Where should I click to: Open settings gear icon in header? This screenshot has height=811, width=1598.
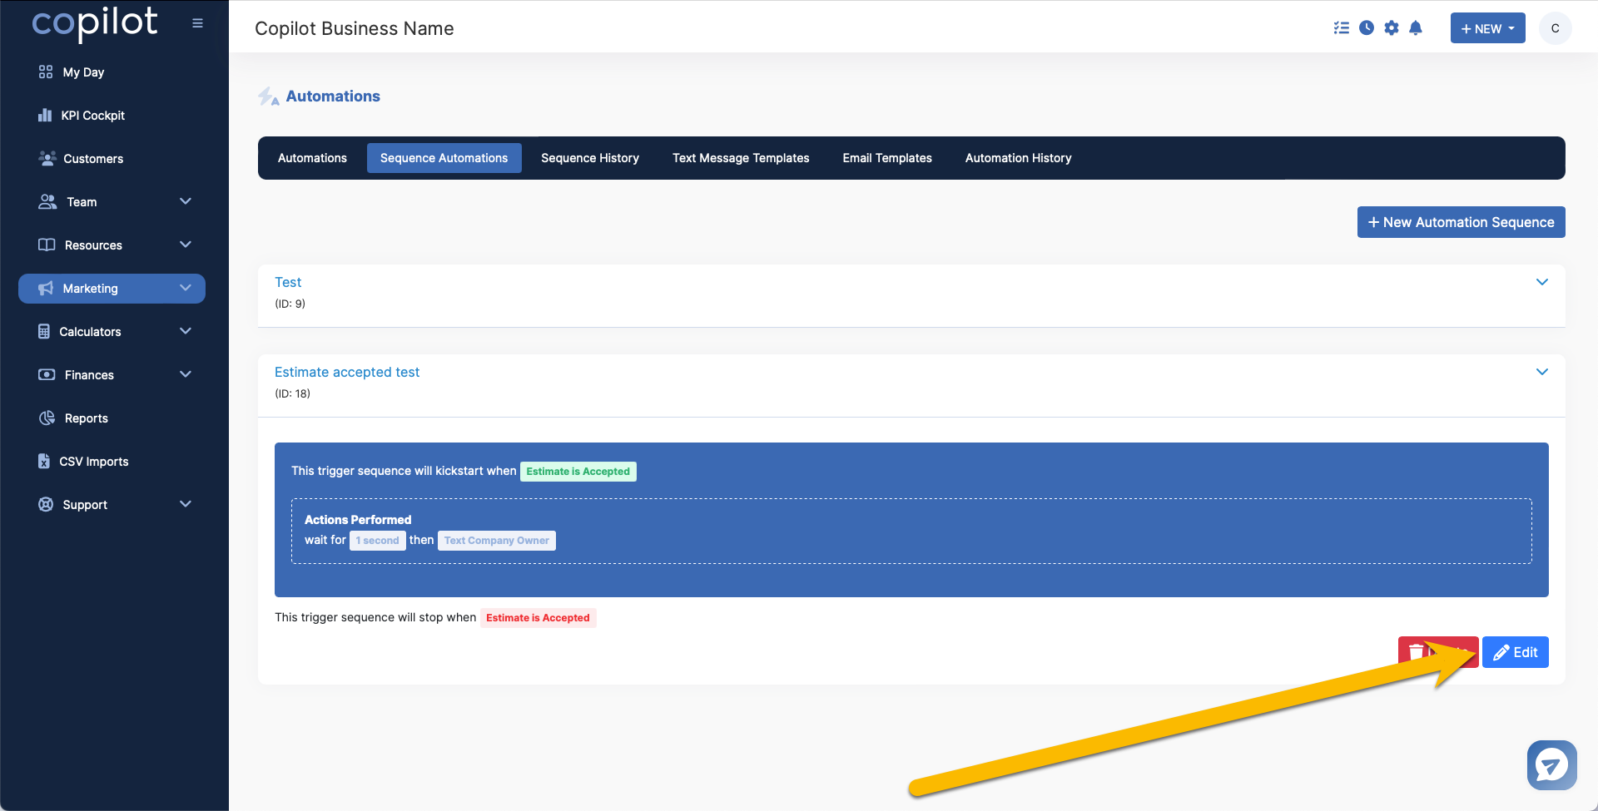(x=1392, y=28)
